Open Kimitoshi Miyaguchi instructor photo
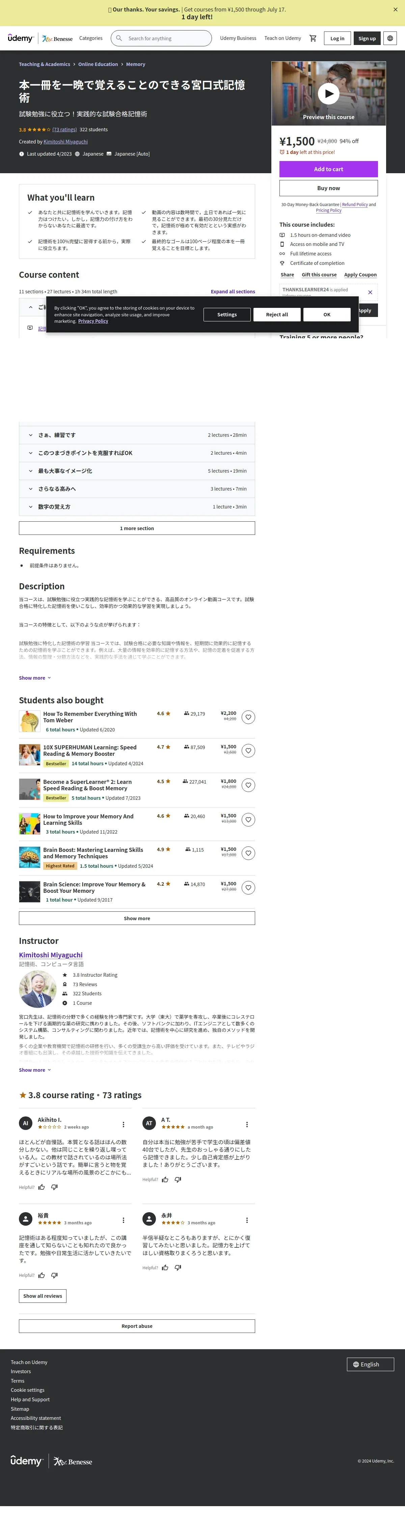The width and height of the screenshot is (405, 1519). 38,989
